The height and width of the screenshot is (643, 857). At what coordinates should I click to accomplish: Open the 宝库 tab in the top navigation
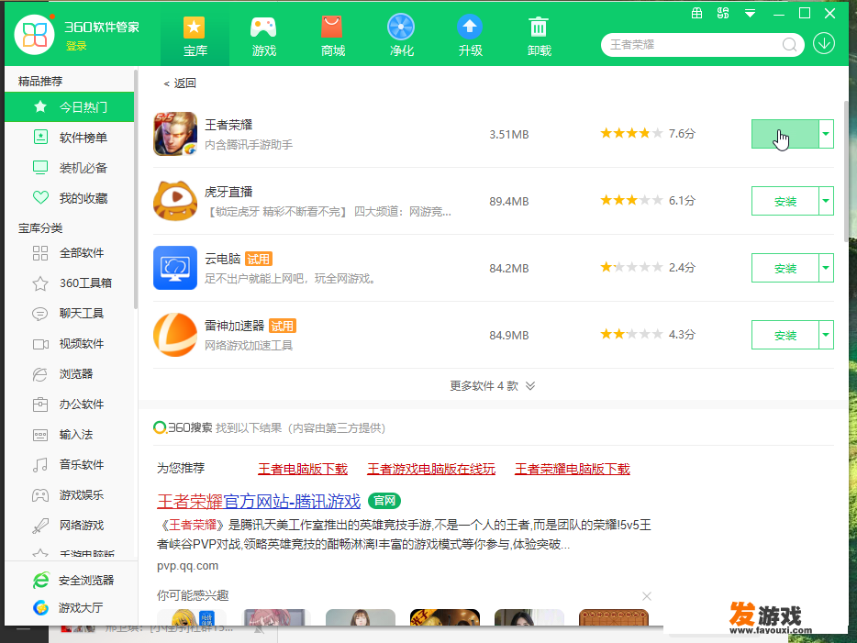[195, 37]
